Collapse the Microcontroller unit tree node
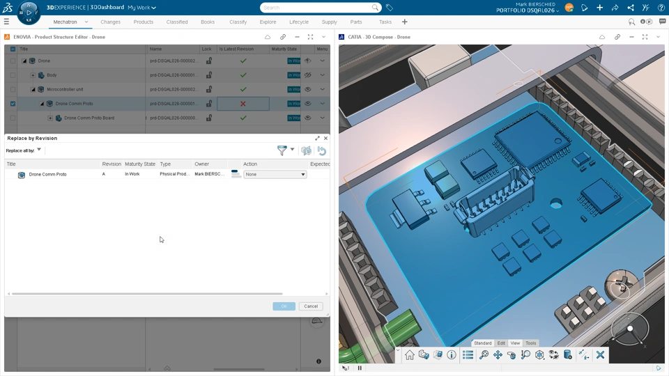The image size is (669, 376). click(x=33, y=90)
